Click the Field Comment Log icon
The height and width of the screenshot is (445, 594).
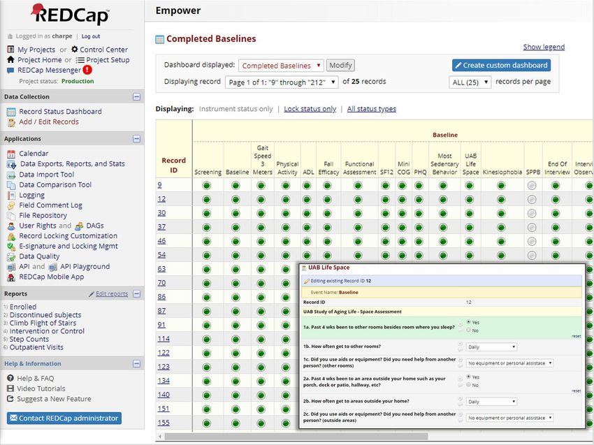11,205
